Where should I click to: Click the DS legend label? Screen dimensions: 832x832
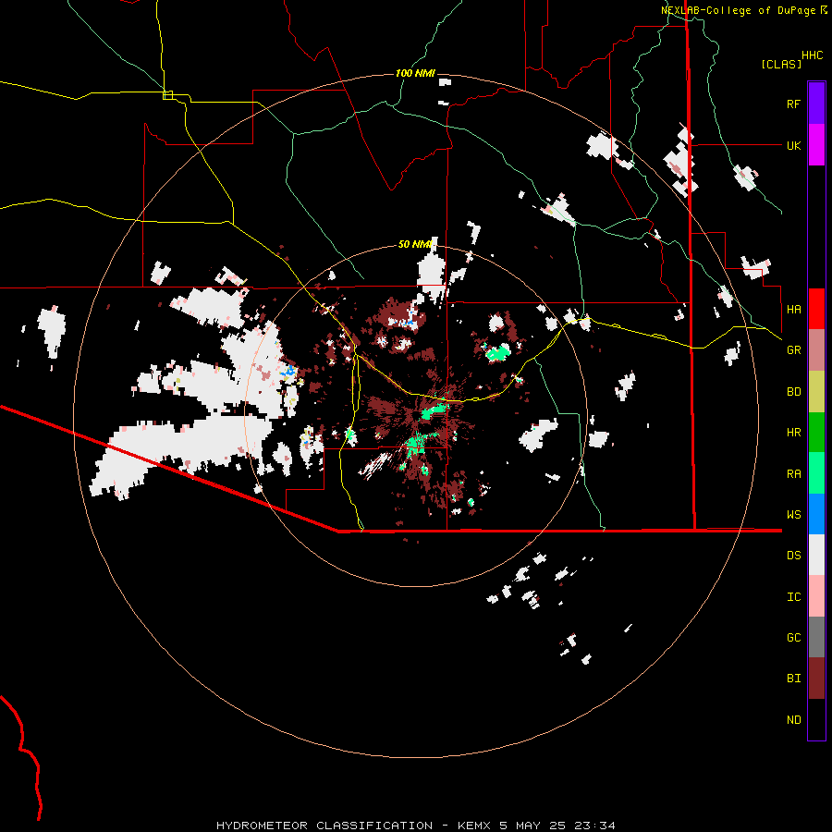point(793,555)
